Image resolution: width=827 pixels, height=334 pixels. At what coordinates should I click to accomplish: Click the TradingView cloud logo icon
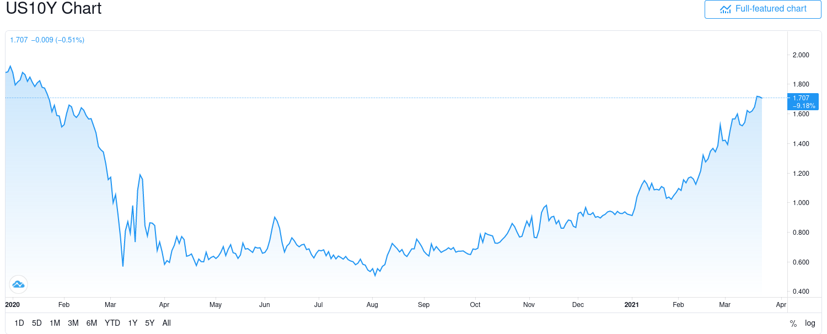click(x=18, y=284)
